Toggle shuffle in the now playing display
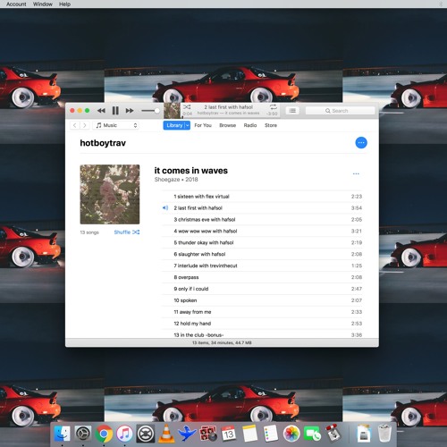The height and width of the screenshot is (447, 447). pos(187,106)
